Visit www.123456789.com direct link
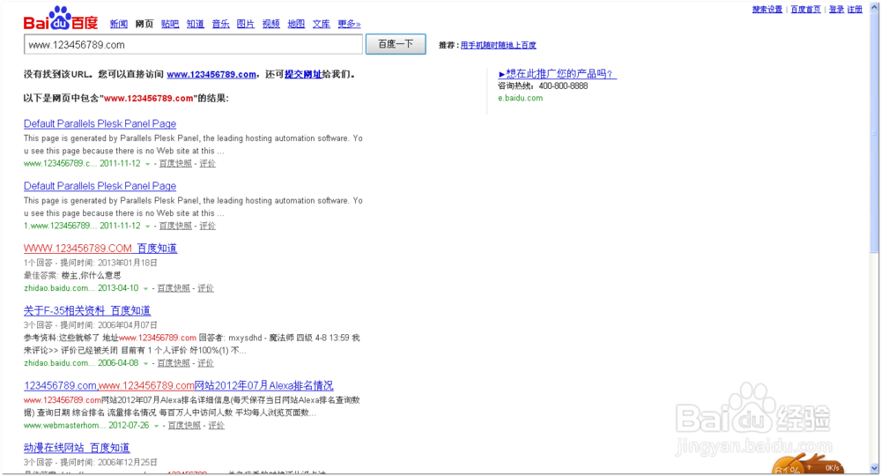The image size is (881, 476). (x=211, y=74)
